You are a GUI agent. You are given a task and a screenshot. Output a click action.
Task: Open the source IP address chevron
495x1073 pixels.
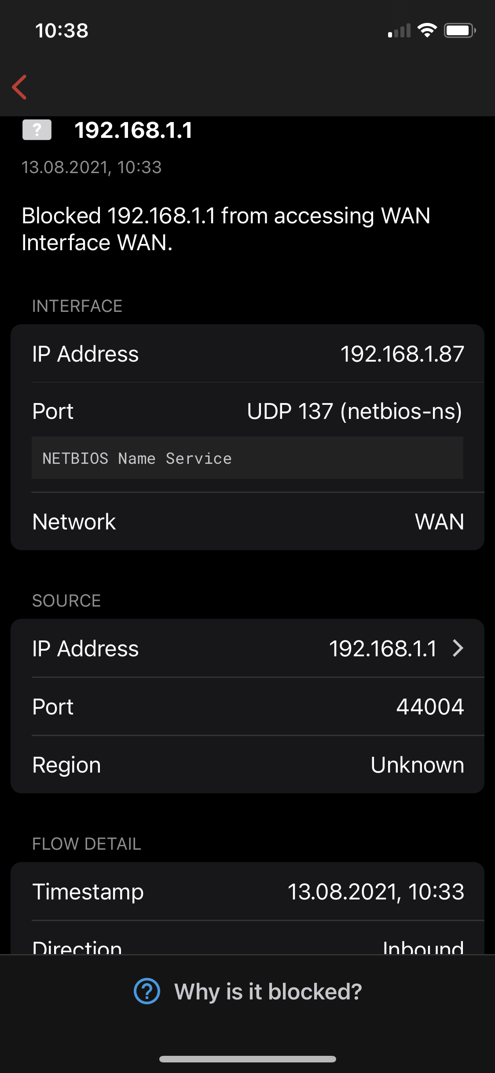[458, 648]
